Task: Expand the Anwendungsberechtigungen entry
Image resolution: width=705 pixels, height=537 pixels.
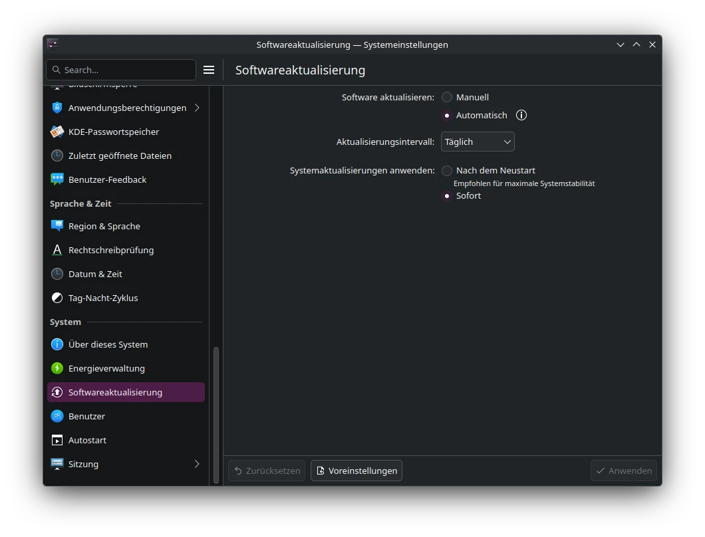Action: [197, 108]
